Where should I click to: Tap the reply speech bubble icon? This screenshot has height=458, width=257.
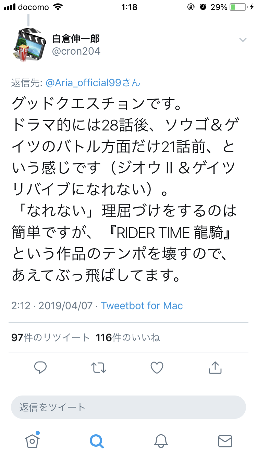[x=40, y=368]
